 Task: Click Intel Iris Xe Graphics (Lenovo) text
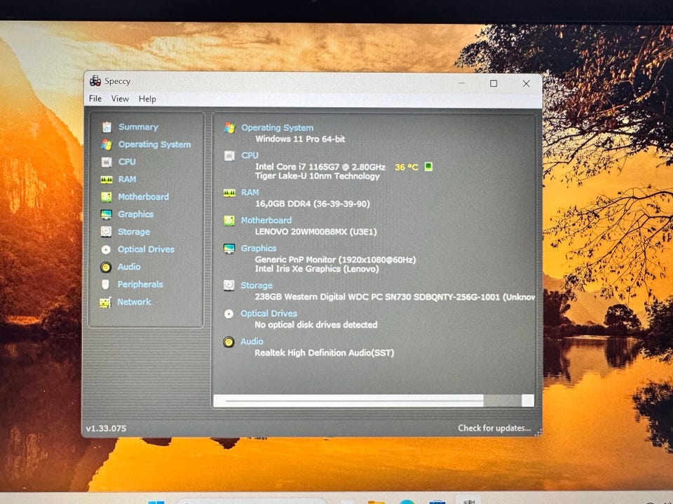click(x=317, y=269)
